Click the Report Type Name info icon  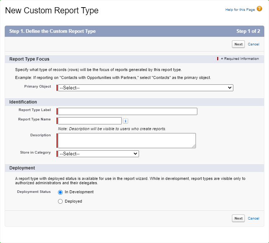coord(125,121)
